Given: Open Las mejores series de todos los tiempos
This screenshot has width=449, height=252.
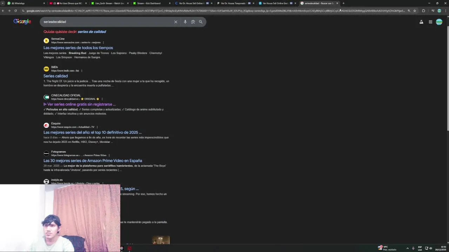Looking at the screenshot, I should (78, 48).
